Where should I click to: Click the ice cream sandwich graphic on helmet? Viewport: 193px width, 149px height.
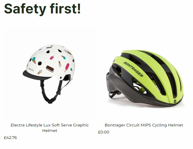pyautogui.click(x=50, y=69)
